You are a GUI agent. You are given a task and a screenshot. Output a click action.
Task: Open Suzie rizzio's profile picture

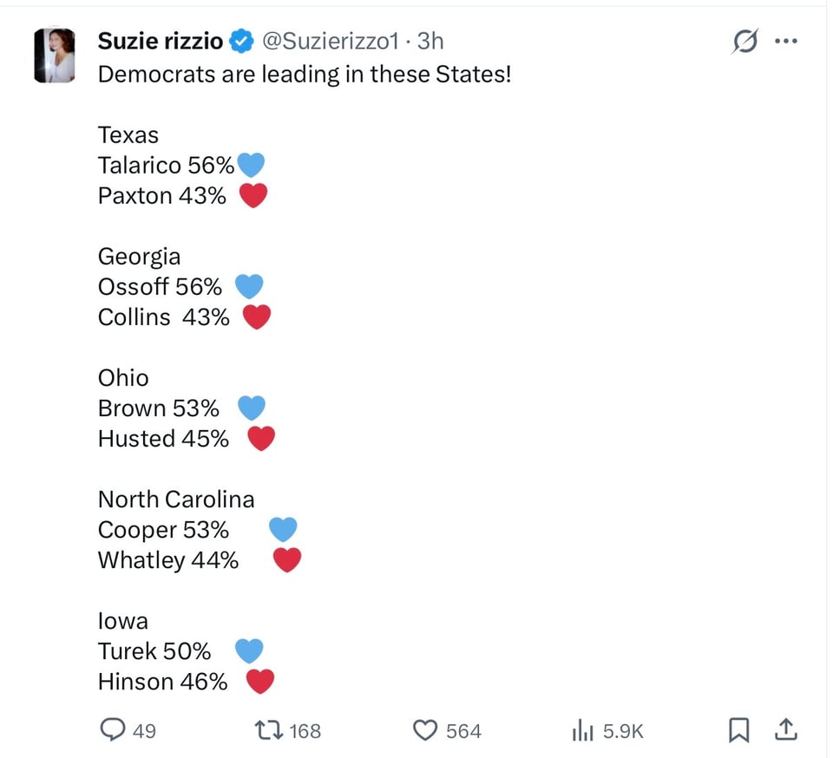point(55,56)
